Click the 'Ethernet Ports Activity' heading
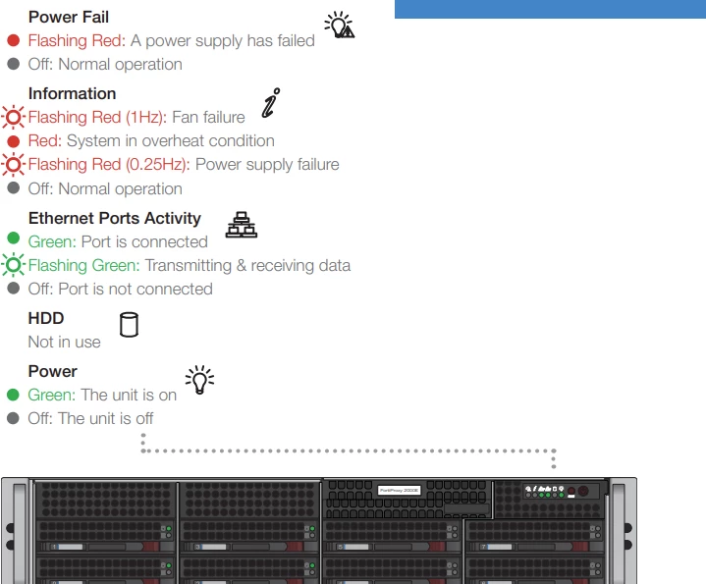The height and width of the screenshot is (584, 706). (114, 218)
